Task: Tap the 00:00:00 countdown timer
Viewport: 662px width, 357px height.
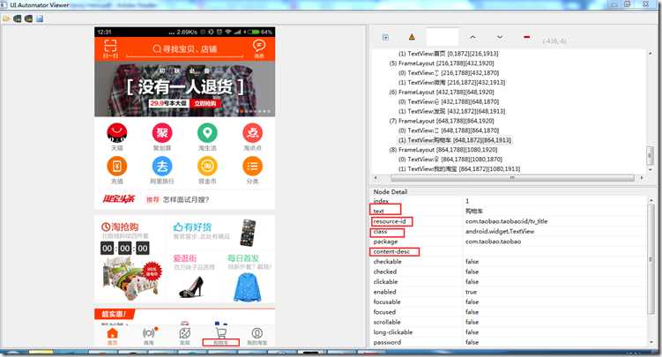Action: [125, 248]
